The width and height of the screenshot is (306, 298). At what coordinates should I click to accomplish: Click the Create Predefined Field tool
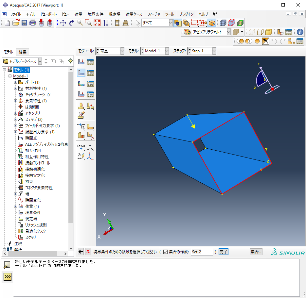pos(81,84)
